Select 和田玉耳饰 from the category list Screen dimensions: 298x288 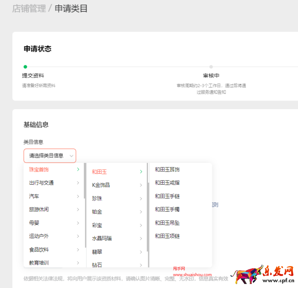point(168,169)
